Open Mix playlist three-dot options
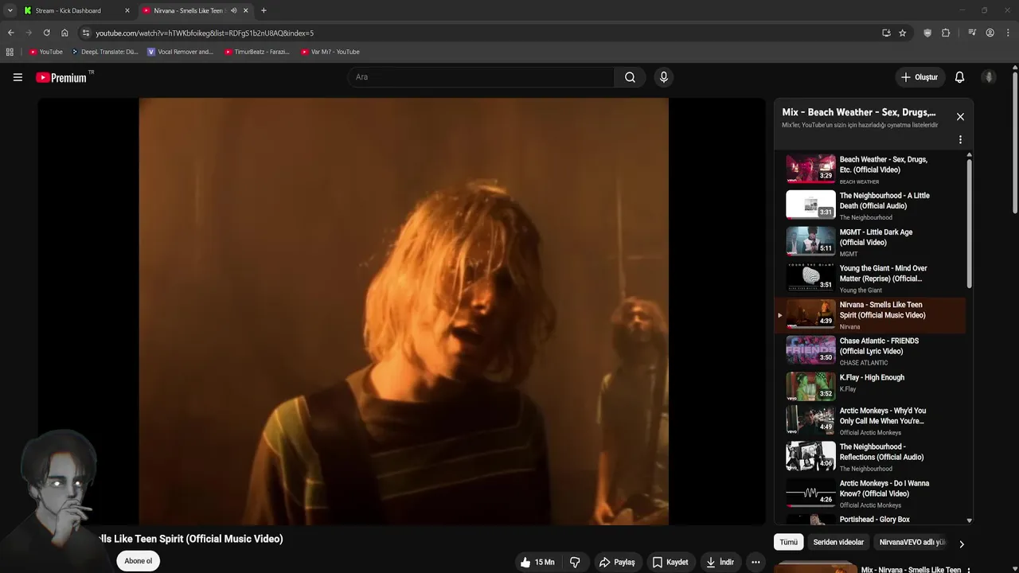The height and width of the screenshot is (573, 1019). (x=960, y=139)
